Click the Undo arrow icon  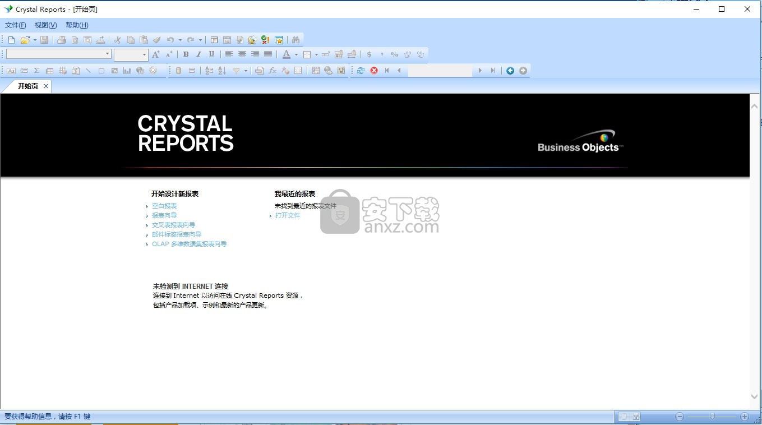[x=170, y=40]
